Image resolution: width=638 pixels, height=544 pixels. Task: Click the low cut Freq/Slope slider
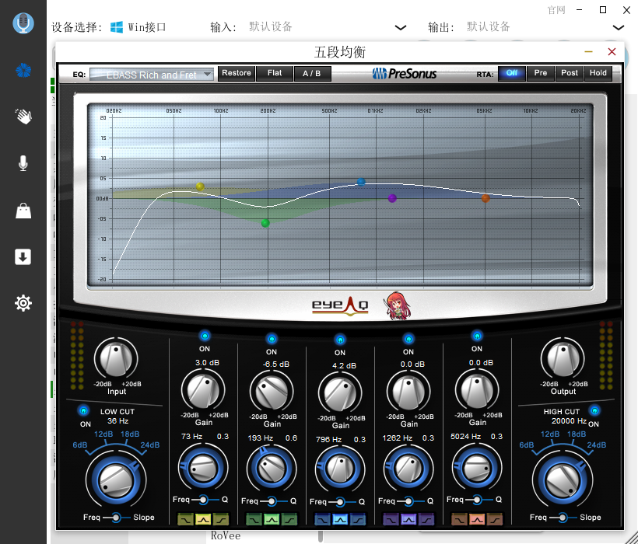point(116,518)
